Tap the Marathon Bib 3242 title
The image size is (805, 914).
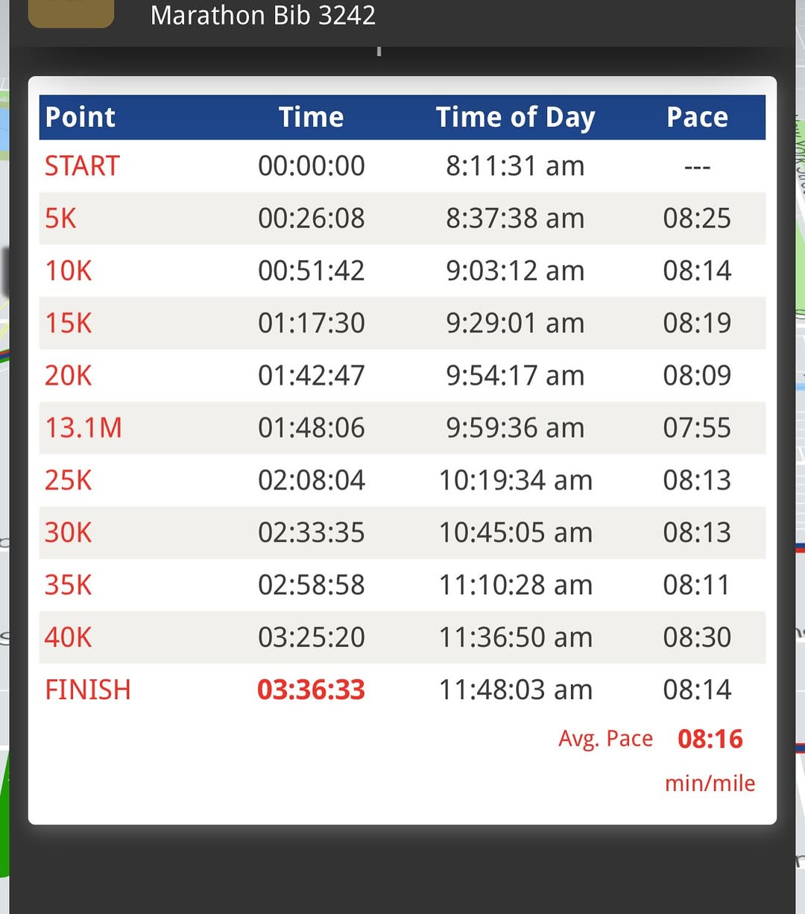[x=263, y=15]
